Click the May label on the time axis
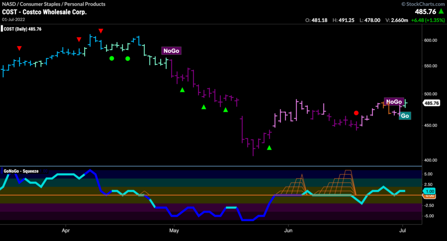The image size is (447, 241). tap(174, 231)
